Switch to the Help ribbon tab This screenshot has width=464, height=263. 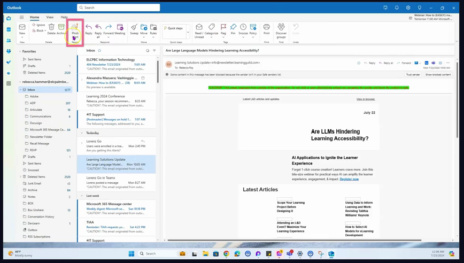(64, 17)
